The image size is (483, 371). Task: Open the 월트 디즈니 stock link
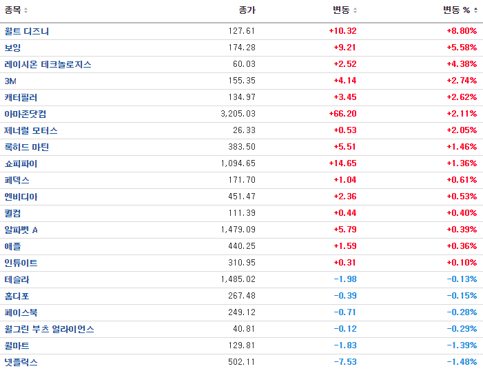(x=26, y=31)
